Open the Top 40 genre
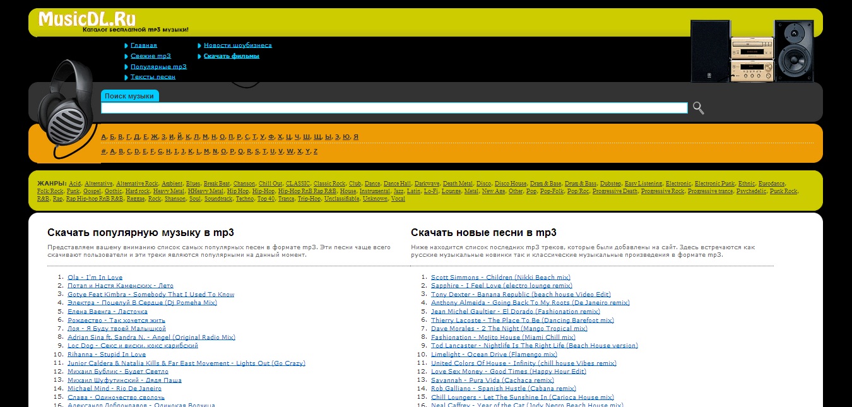The width and height of the screenshot is (852, 407). click(x=266, y=199)
